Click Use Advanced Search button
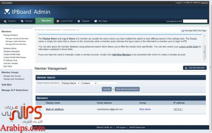 coord(127,89)
